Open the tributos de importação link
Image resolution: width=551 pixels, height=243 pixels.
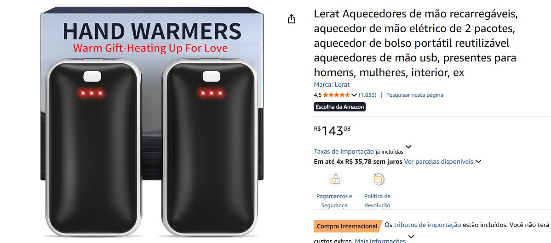click(x=427, y=225)
